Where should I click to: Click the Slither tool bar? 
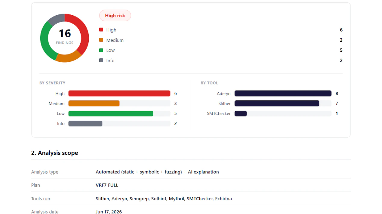pyautogui.click(x=277, y=103)
